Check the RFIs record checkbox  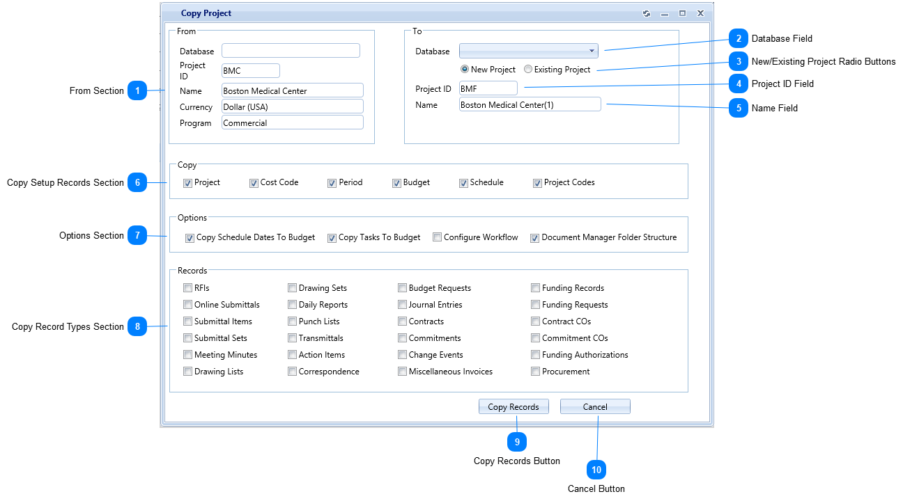click(x=188, y=288)
